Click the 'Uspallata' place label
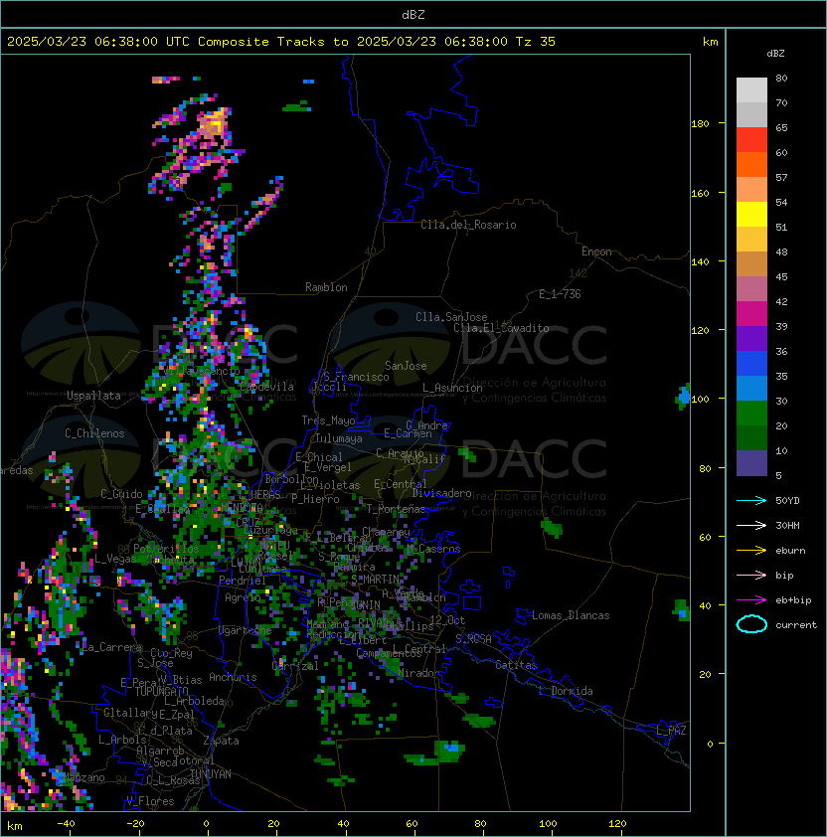The height and width of the screenshot is (837, 827). point(93,396)
